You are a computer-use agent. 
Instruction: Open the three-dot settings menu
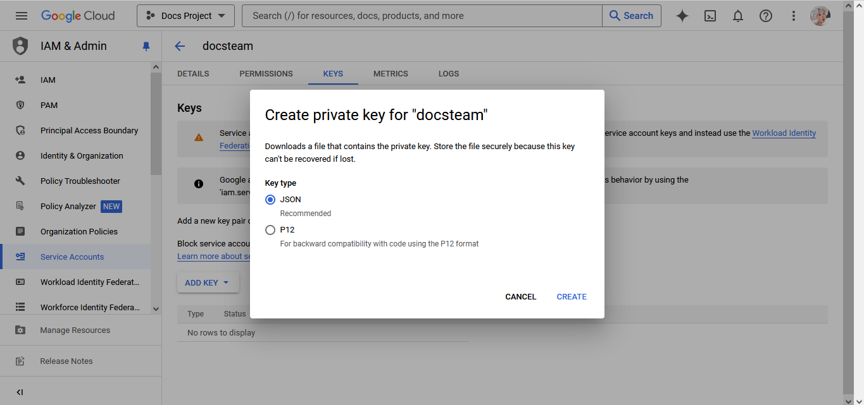(x=794, y=16)
